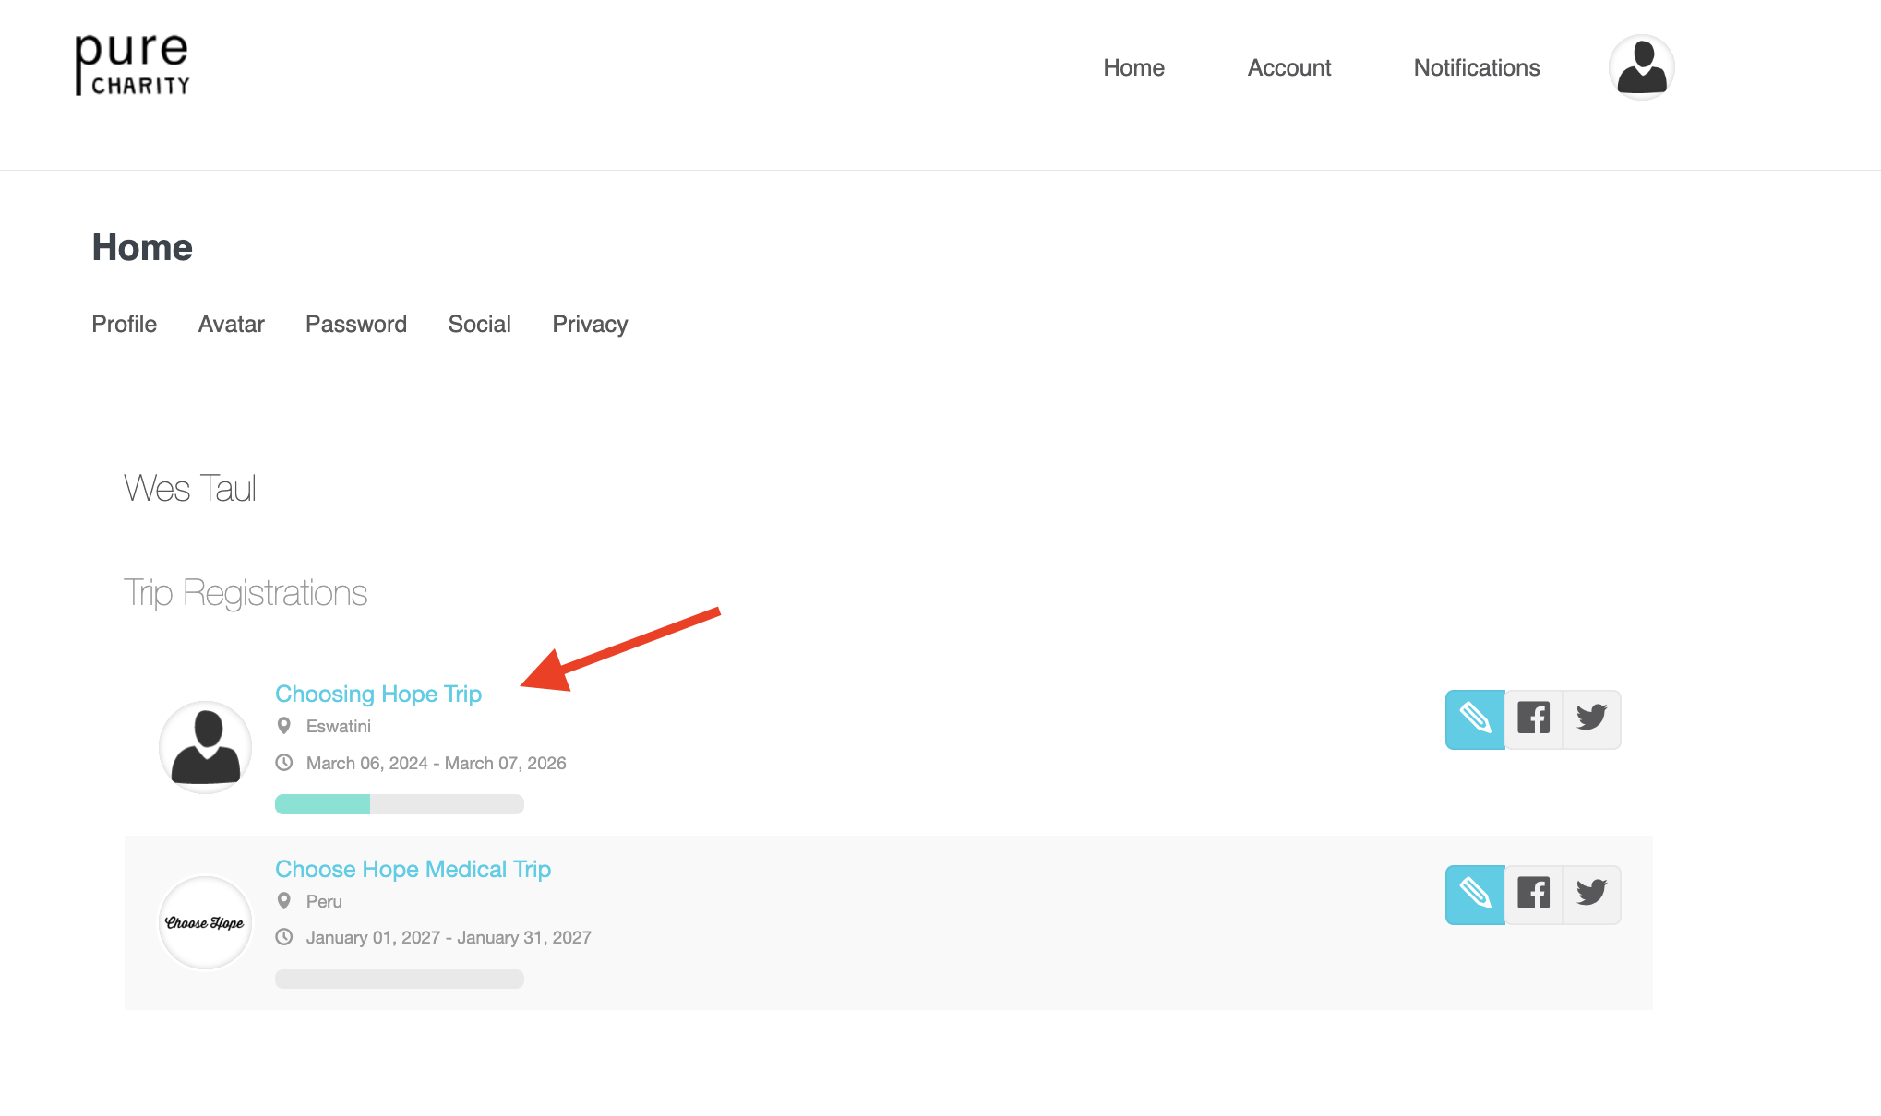Edit the Choose Hope Medical Trip registration (pencil)
The width and height of the screenshot is (1881, 1116).
click(x=1475, y=895)
